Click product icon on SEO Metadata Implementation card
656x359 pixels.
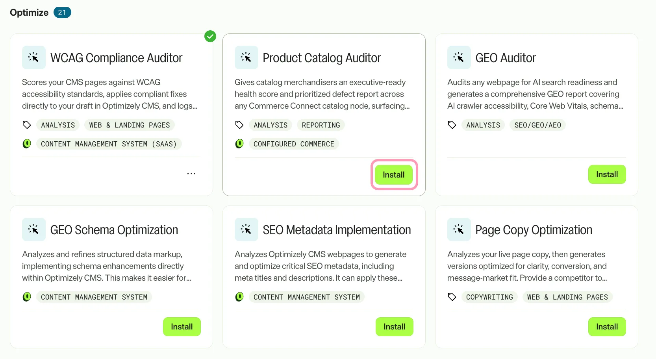point(239,297)
